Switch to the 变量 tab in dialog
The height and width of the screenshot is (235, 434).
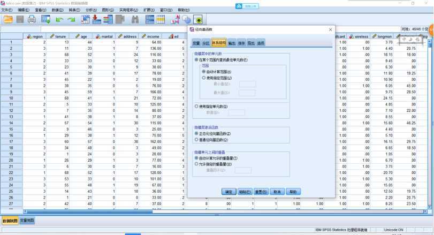point(196,43)
